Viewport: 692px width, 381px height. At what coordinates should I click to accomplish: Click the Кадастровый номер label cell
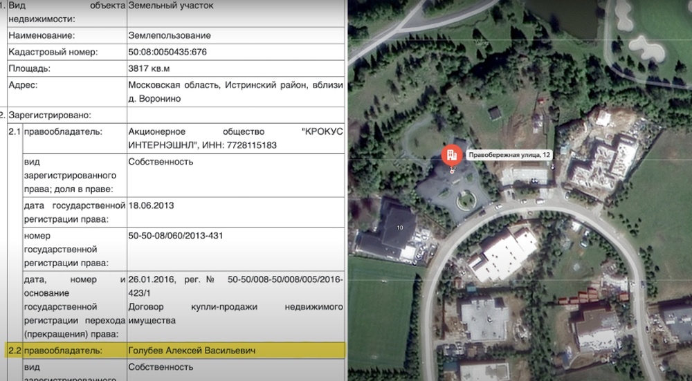53,52
